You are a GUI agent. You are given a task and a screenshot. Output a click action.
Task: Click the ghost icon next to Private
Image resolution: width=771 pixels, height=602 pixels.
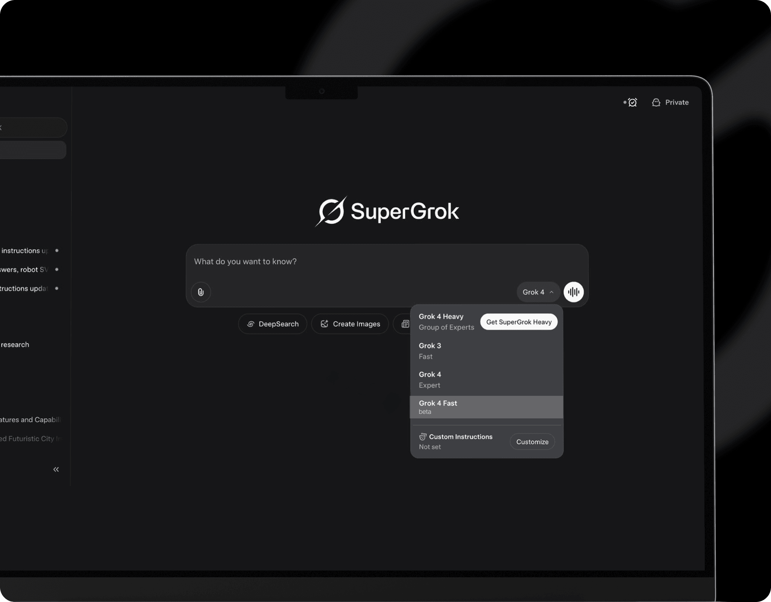coord(656,102)
